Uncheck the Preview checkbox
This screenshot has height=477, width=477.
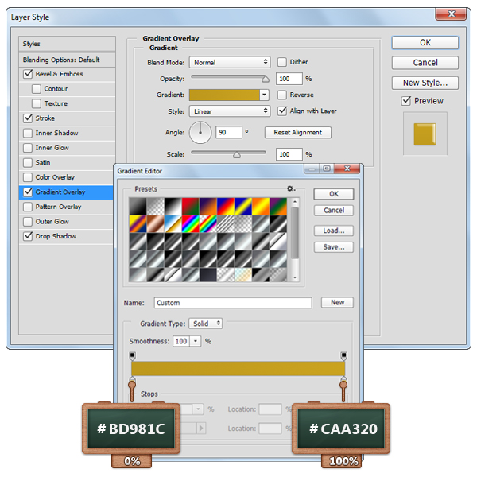click(406, 101)
